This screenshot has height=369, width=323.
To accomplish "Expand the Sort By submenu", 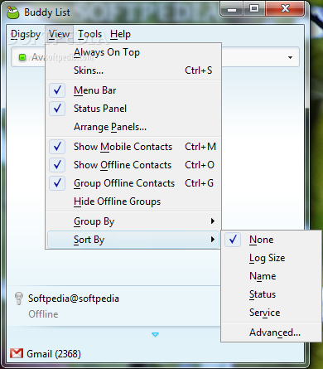I will pos(133,240).
